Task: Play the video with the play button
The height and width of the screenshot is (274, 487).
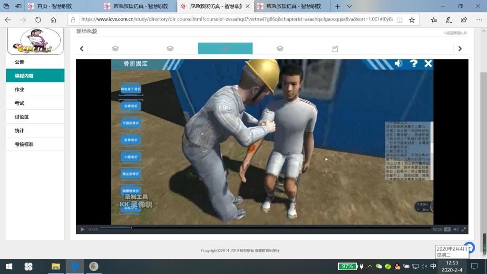Action: point(82,229)
